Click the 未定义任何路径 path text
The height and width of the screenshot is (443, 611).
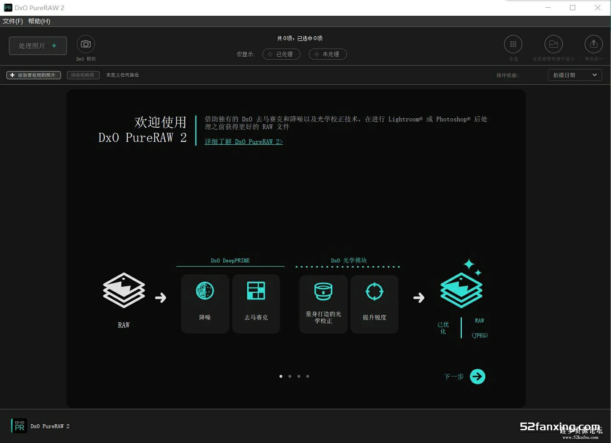[123, 75]
